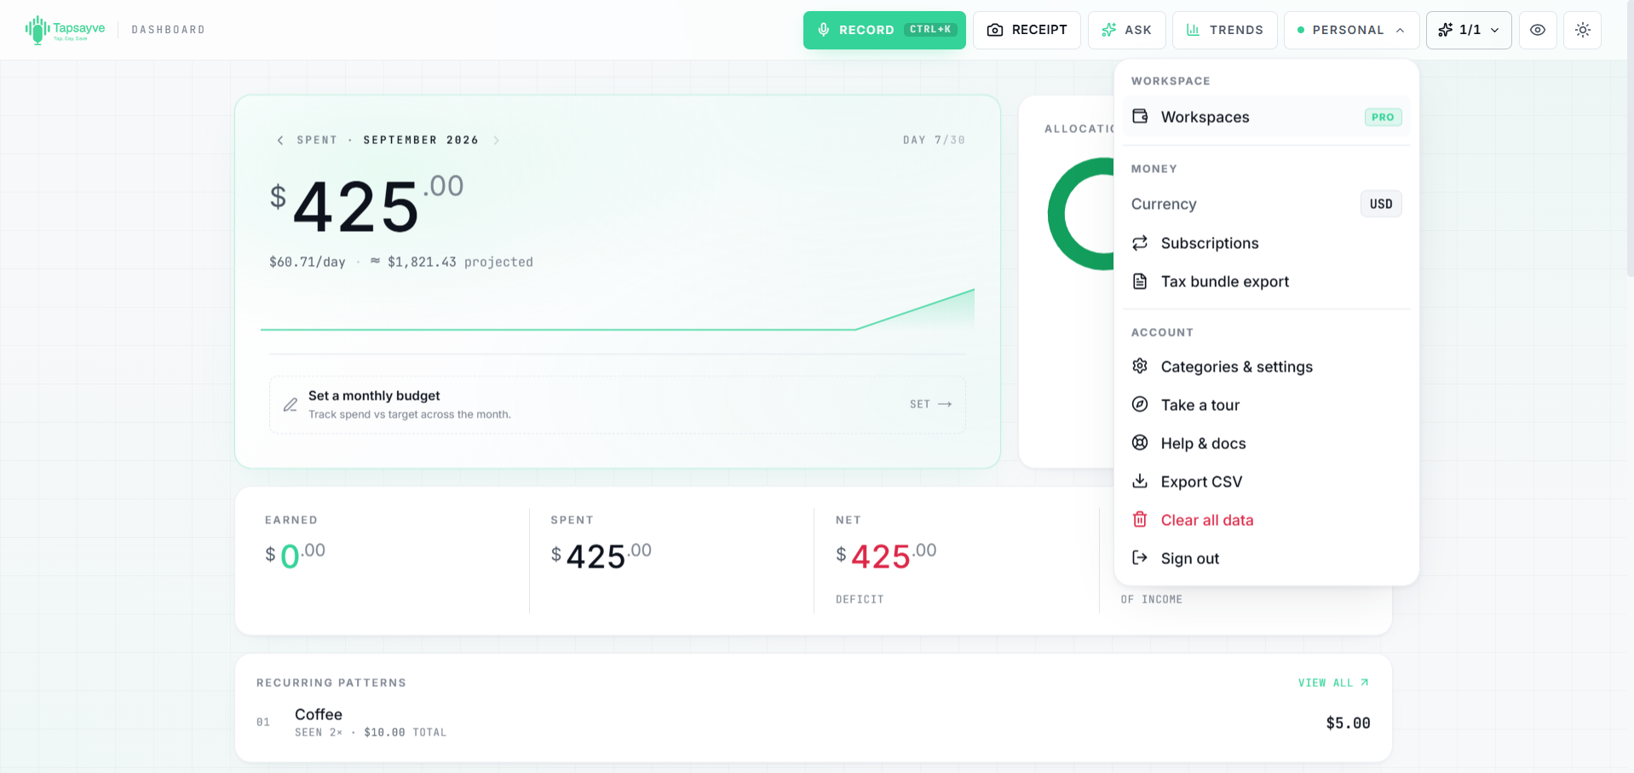Click the bar chart icon on Trends
This screenshot has height=773, width=1634.
[1193, 30]
